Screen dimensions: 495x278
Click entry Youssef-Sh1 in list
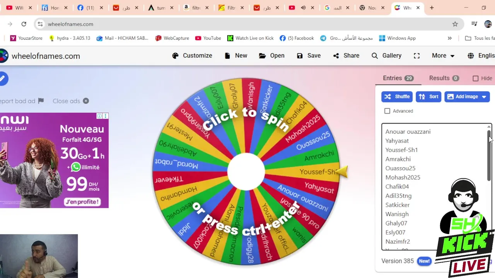[401, 150]
